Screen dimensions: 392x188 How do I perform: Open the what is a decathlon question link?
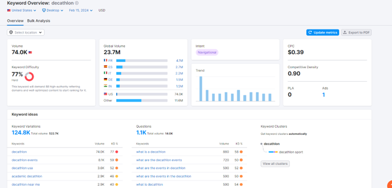click(151, 152)
